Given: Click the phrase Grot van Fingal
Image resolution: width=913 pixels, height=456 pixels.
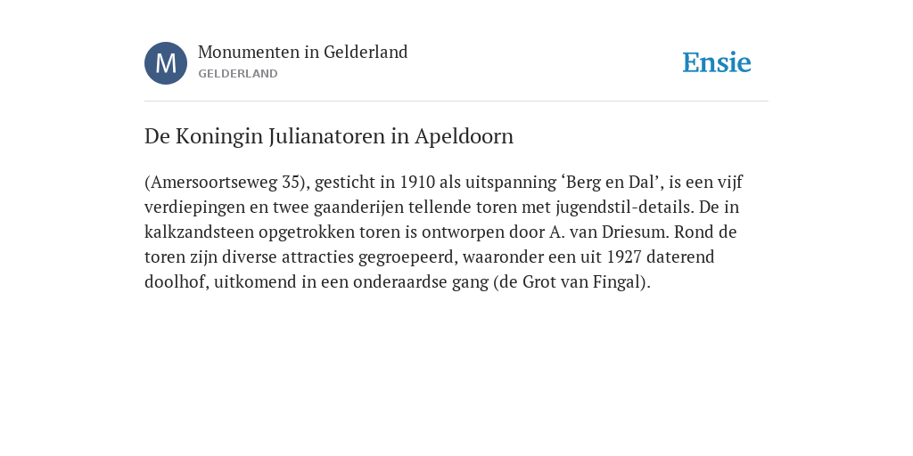Looking at the screenshot, I should 582,282.
